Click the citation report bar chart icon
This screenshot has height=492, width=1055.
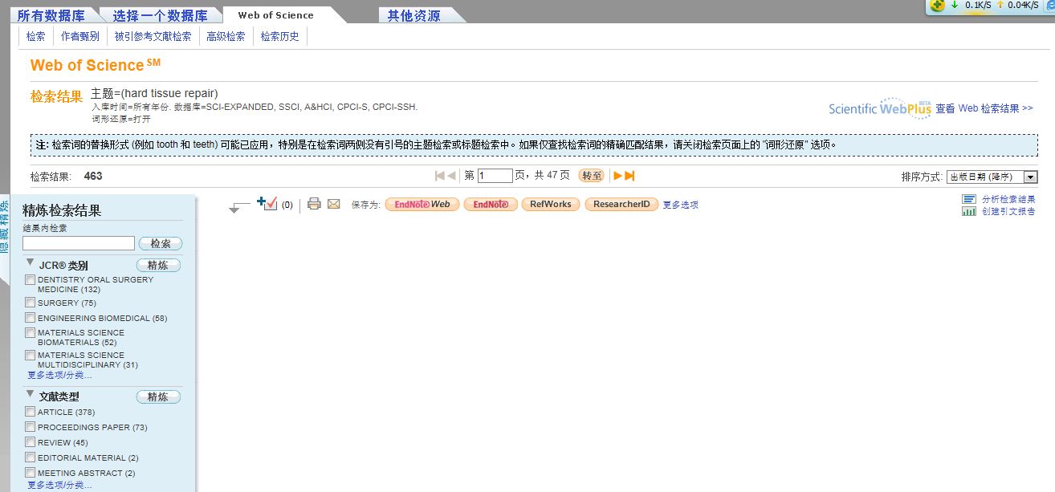[x=969, y=211]
